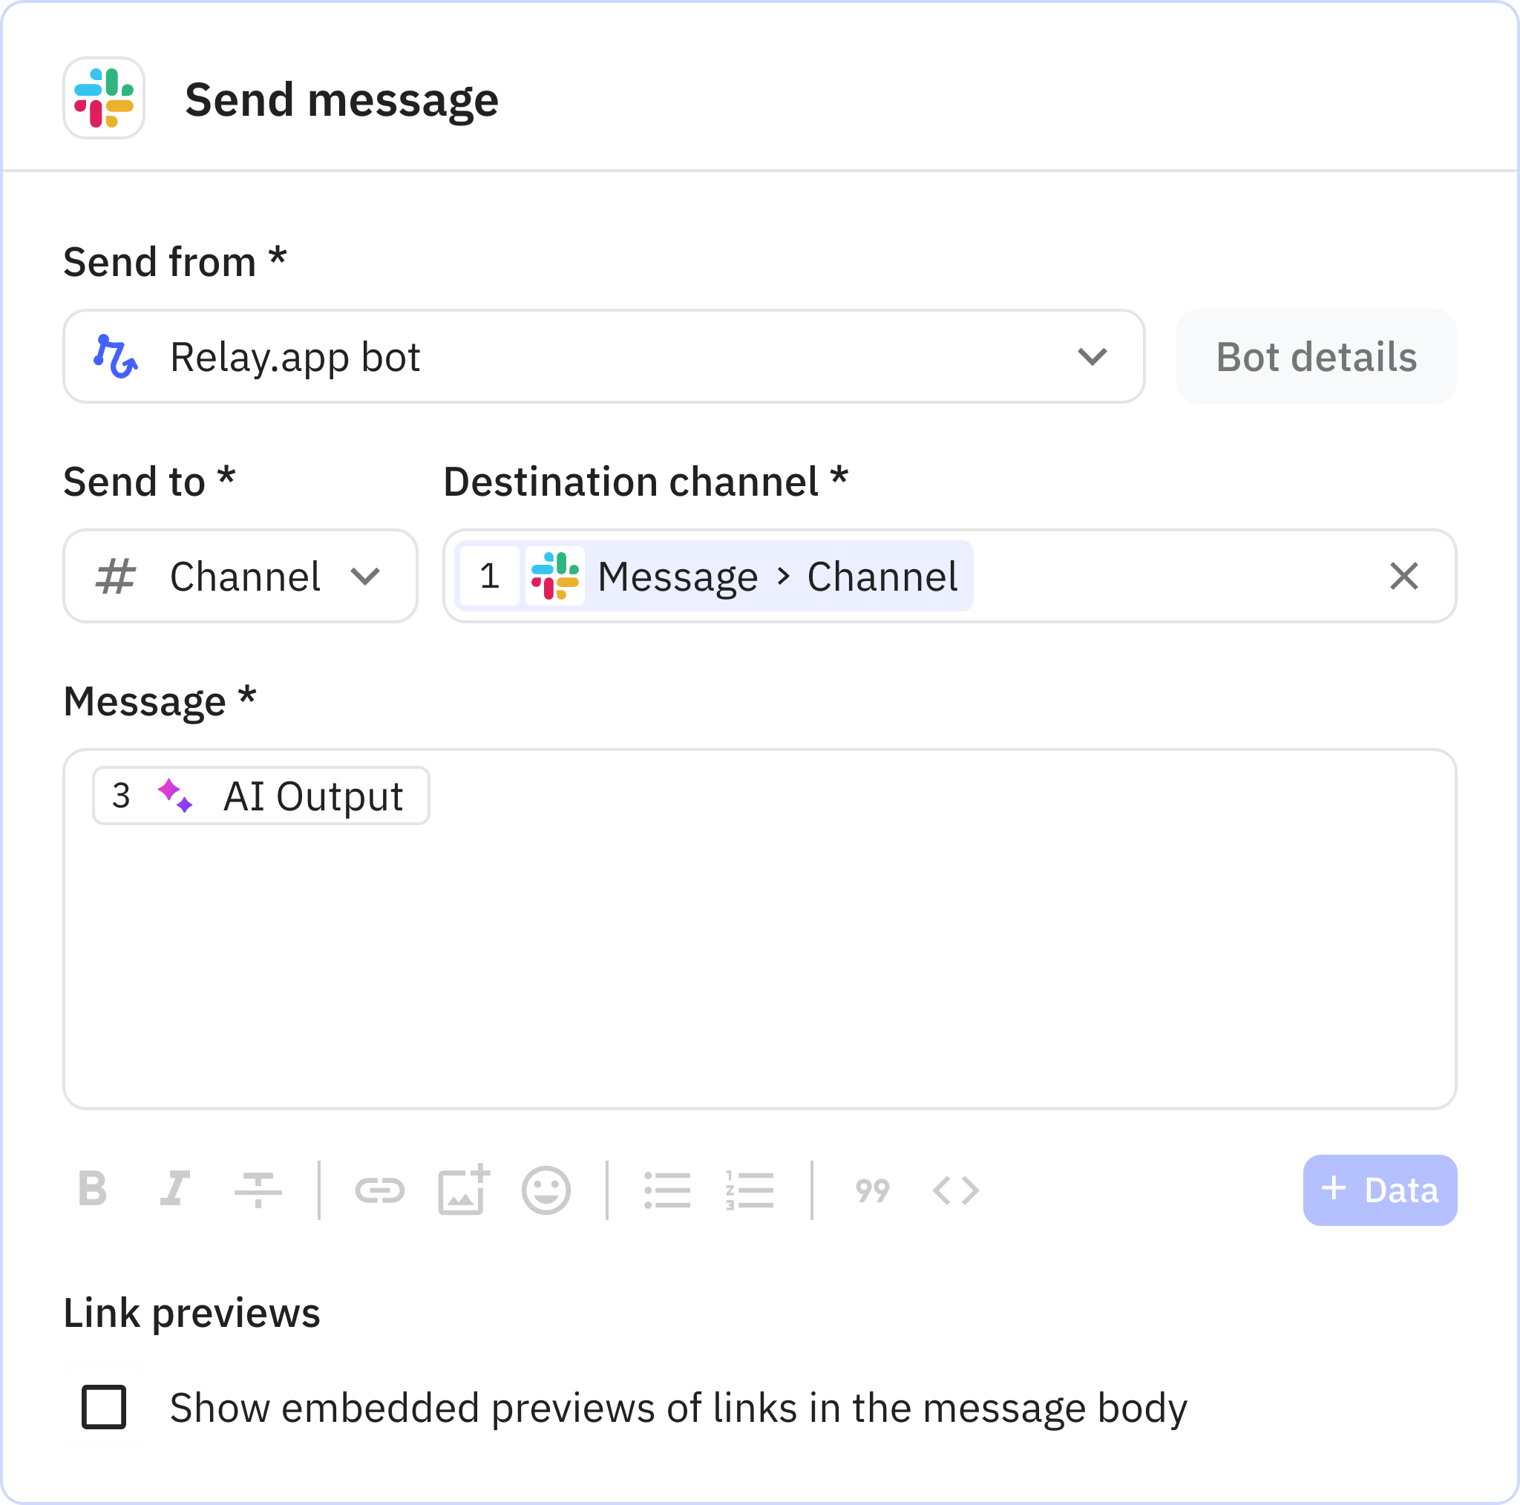Apply strikethrough formatting
Image resolution: width=1520 pixels, height=1505 pixels.
pos(258,1190)
